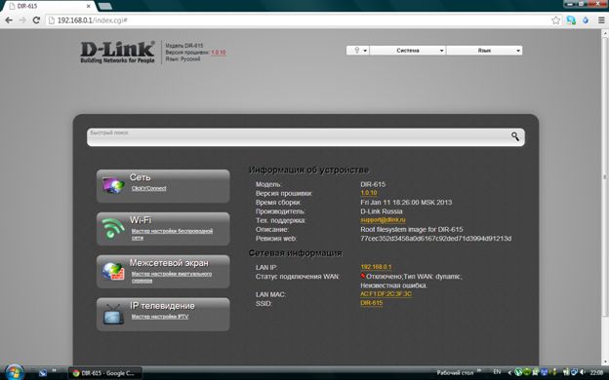
Task: Open the Сеть network section icon
Action: (113, 185)
